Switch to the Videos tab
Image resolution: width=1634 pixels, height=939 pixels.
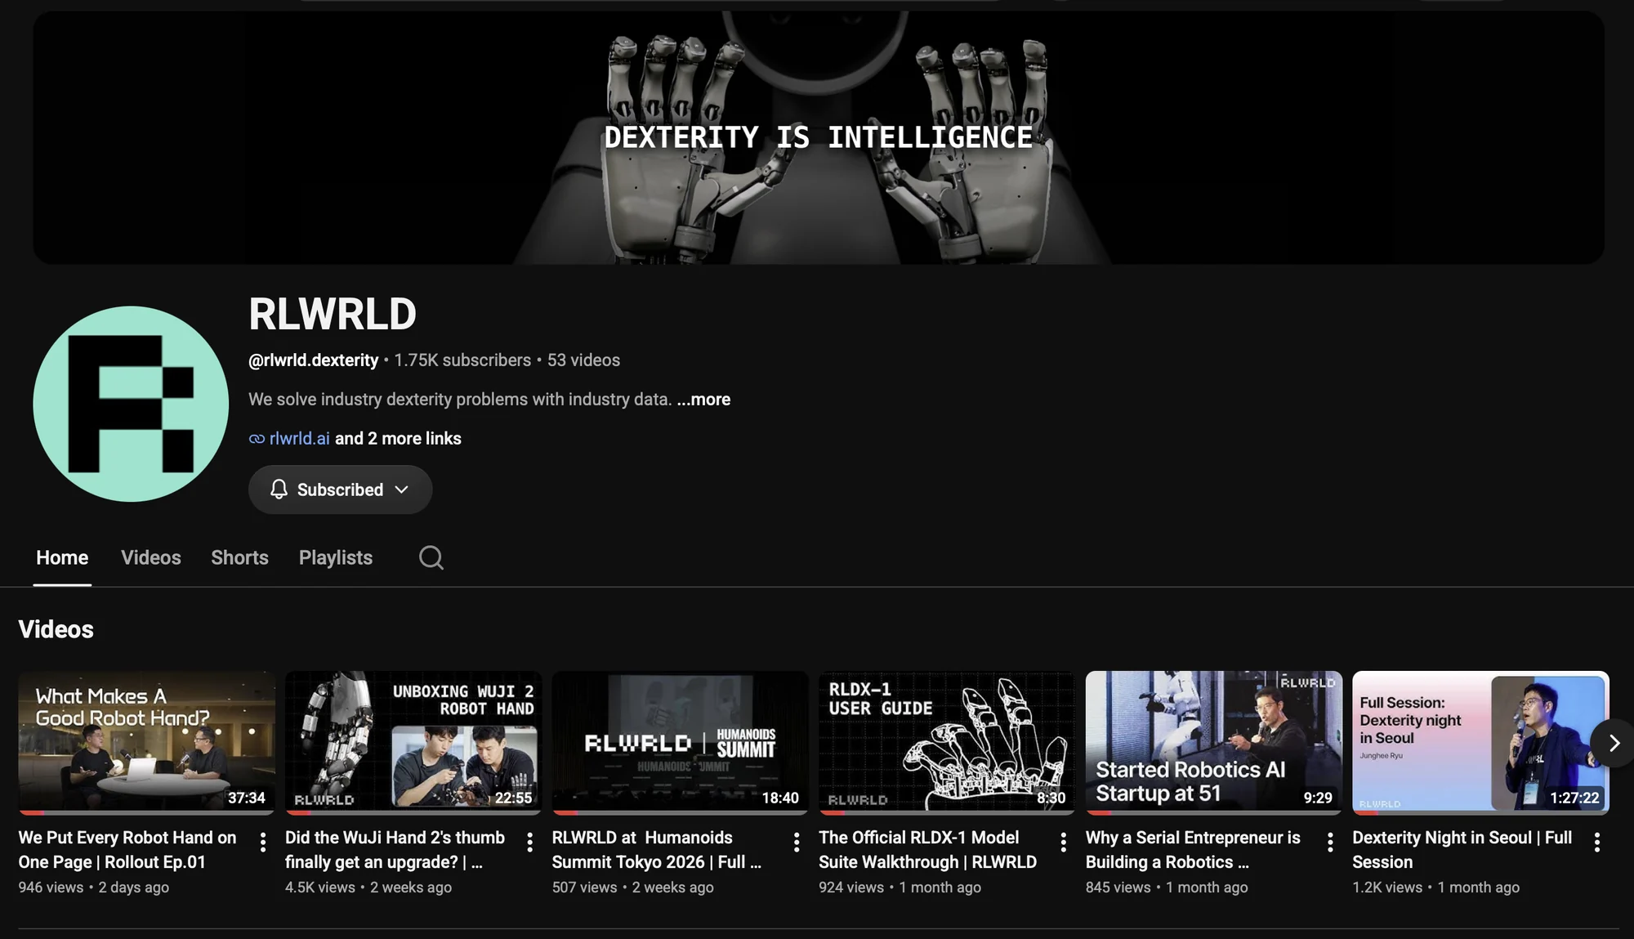151,557
